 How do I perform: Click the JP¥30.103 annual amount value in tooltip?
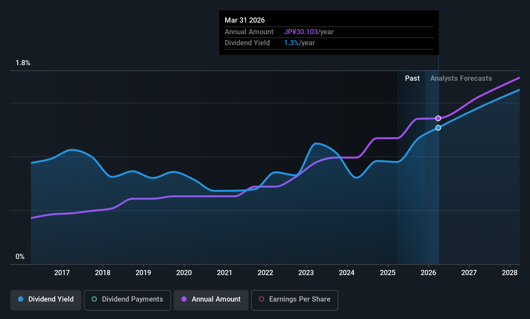[x=301, y=32]
